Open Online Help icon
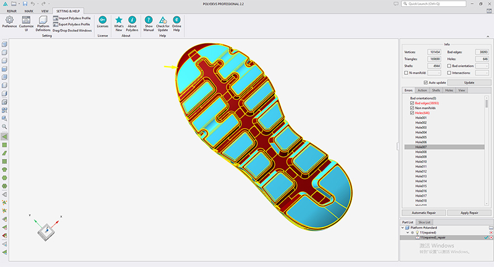494x267 pixels. [x=177, y=20]
